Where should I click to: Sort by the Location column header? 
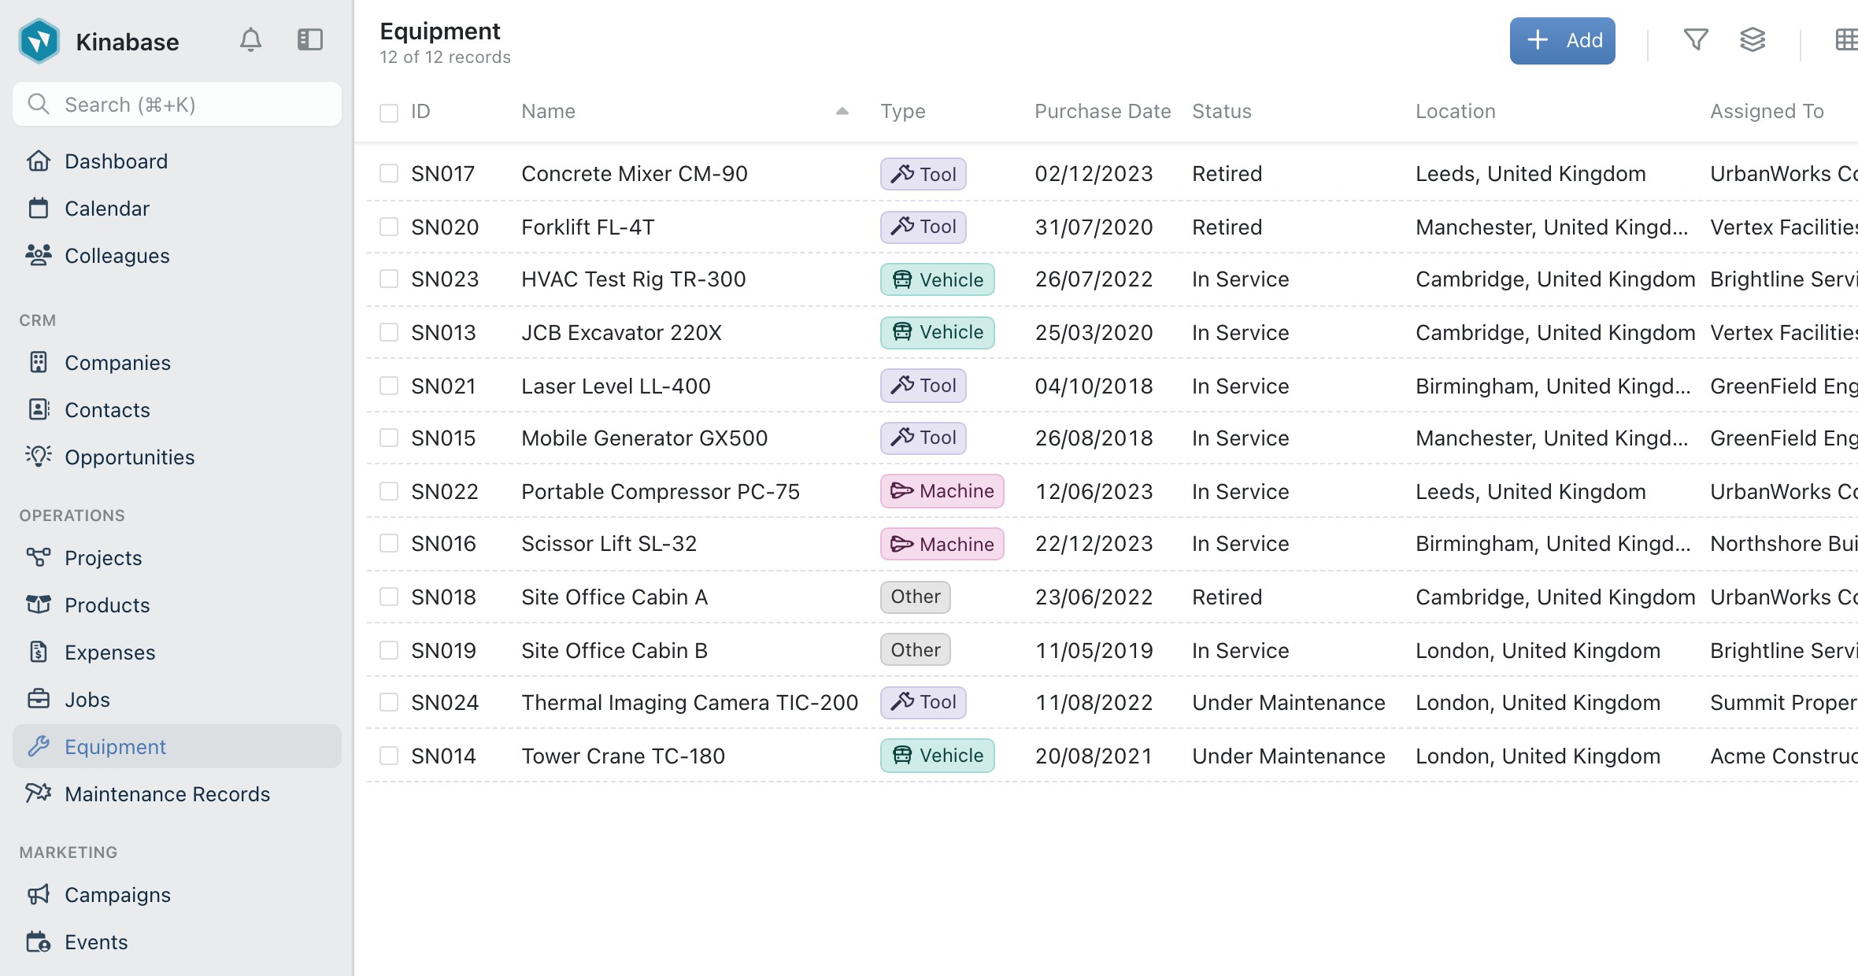[x=1456, y=112]
